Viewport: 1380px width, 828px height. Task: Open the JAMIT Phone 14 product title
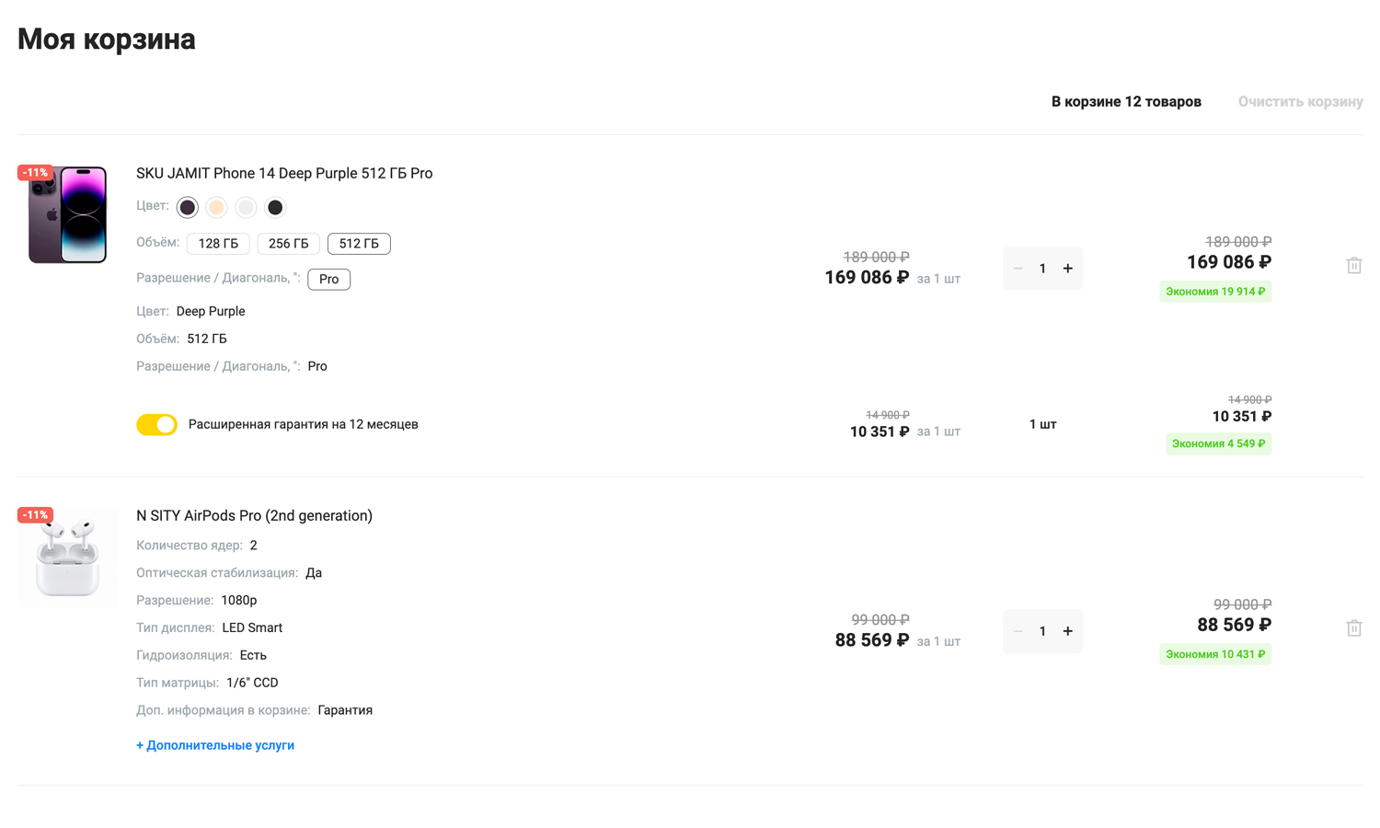[284, 173]
